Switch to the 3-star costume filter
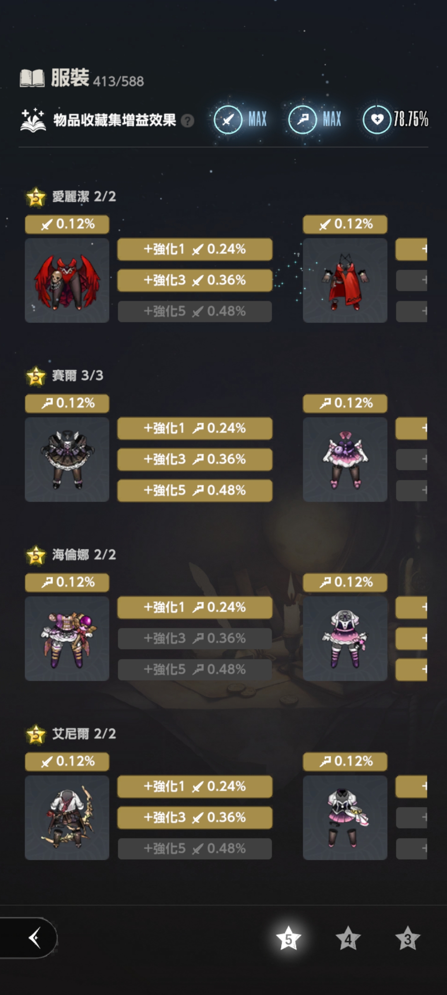447x995 pixels. click(408, 939)
